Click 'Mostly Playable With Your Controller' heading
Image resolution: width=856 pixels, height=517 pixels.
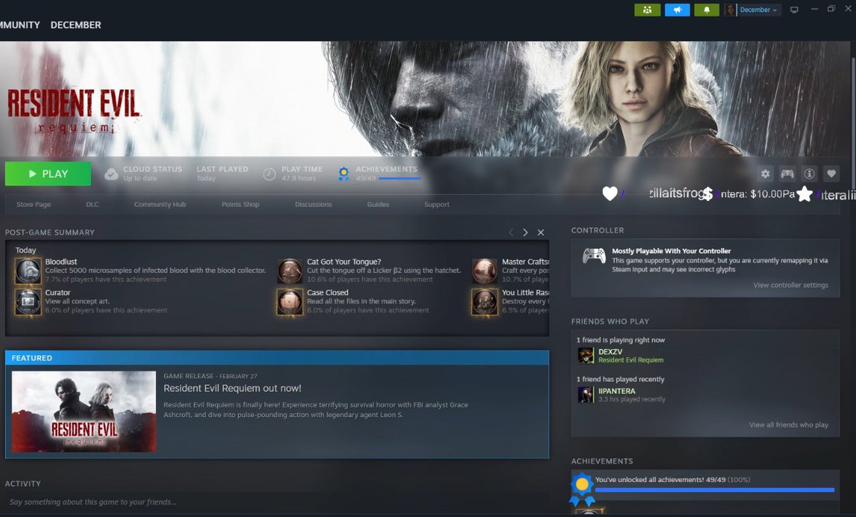point(671,252)
